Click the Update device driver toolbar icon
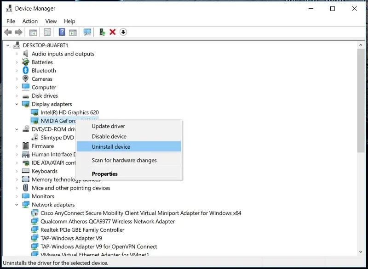Screen dimensions: 368x269 102,32
